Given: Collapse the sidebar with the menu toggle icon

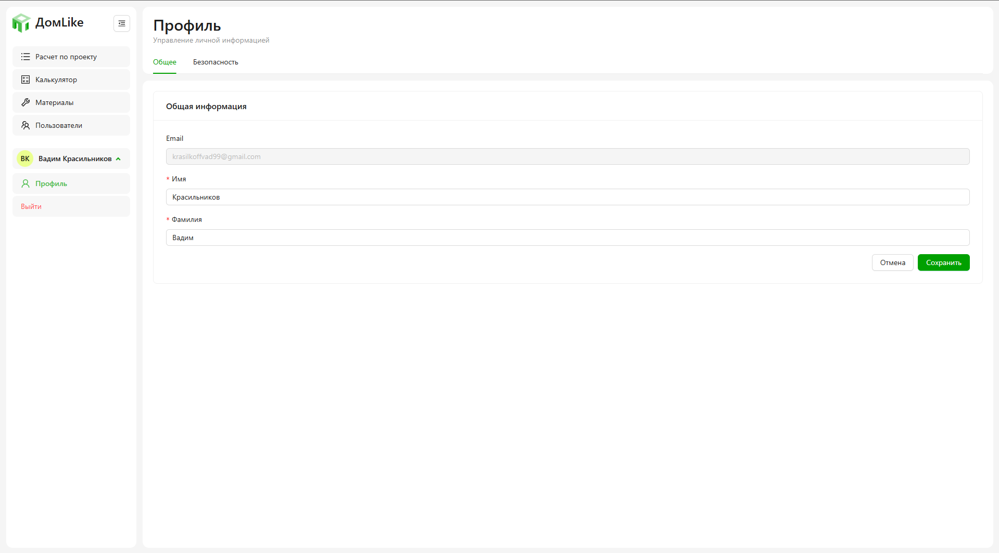Looking at the screenshot, I should coord(122,23).
